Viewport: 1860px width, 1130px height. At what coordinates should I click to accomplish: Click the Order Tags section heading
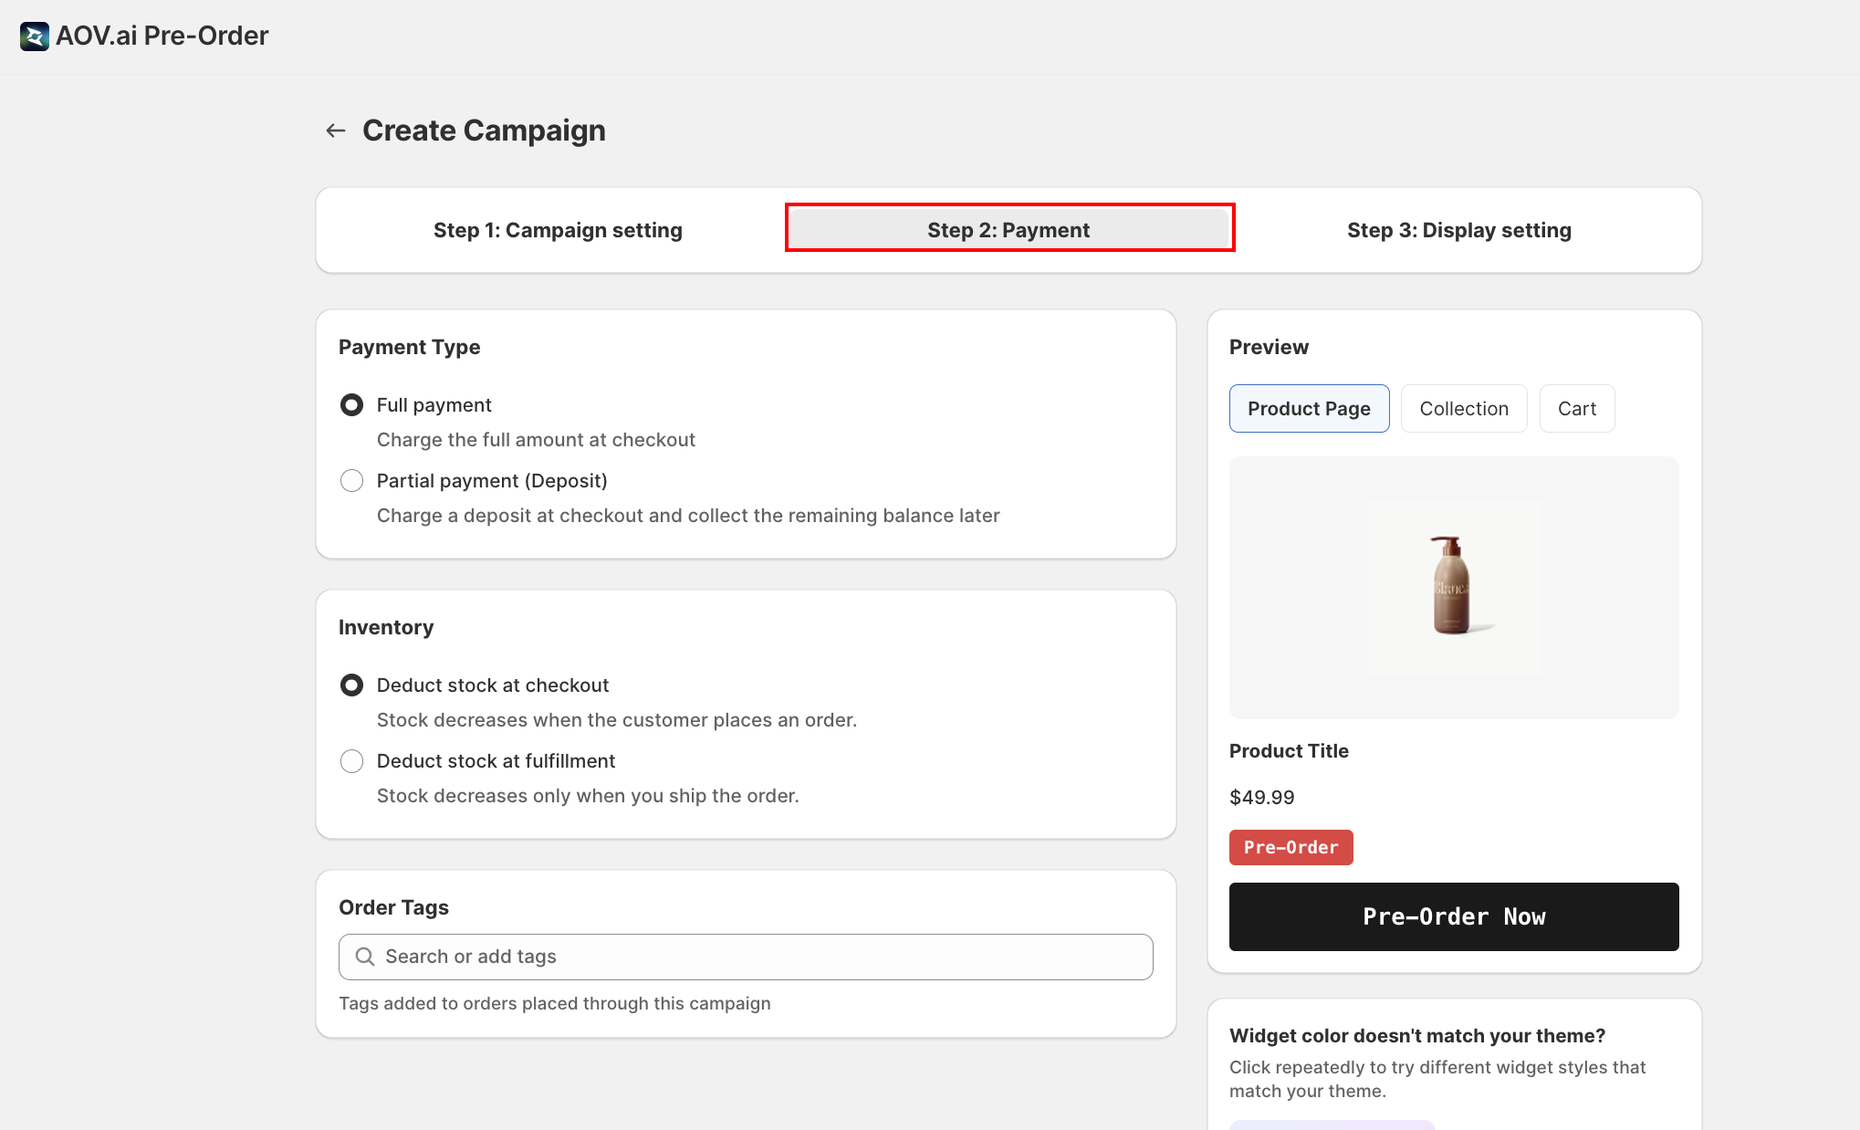click(393, 907)
